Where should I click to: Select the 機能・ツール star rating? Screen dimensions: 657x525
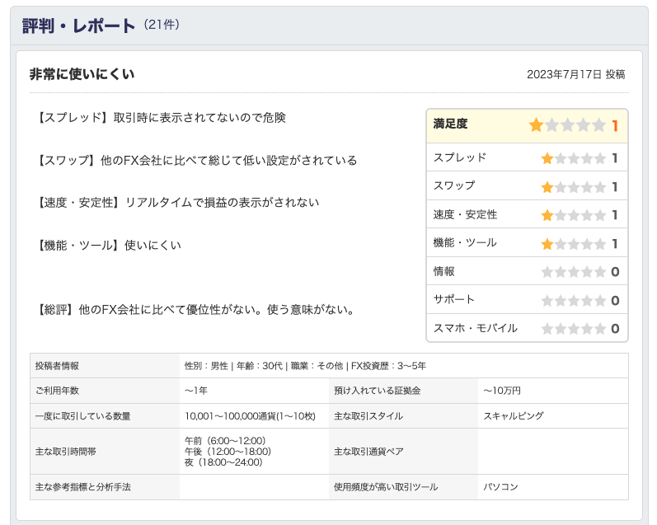tap(573, 244)
